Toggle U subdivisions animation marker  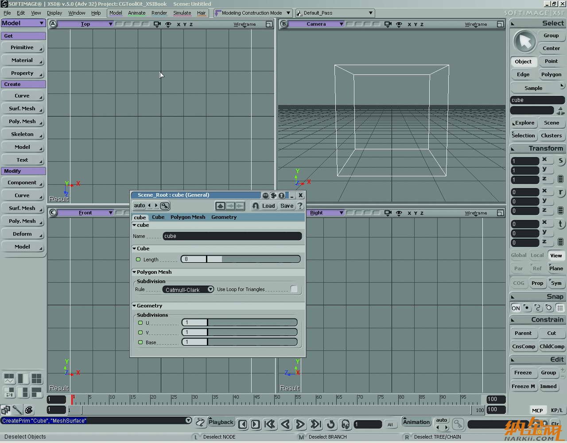[140, 323]
